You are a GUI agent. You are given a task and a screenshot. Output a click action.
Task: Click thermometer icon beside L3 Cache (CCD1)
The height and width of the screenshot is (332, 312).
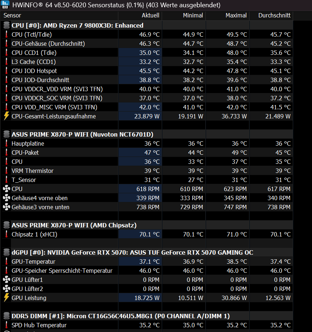coord(7,62)
